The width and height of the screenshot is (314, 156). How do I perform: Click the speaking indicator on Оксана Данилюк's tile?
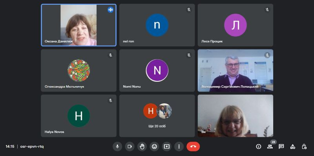pyautogui.click(x=110, y=9)
